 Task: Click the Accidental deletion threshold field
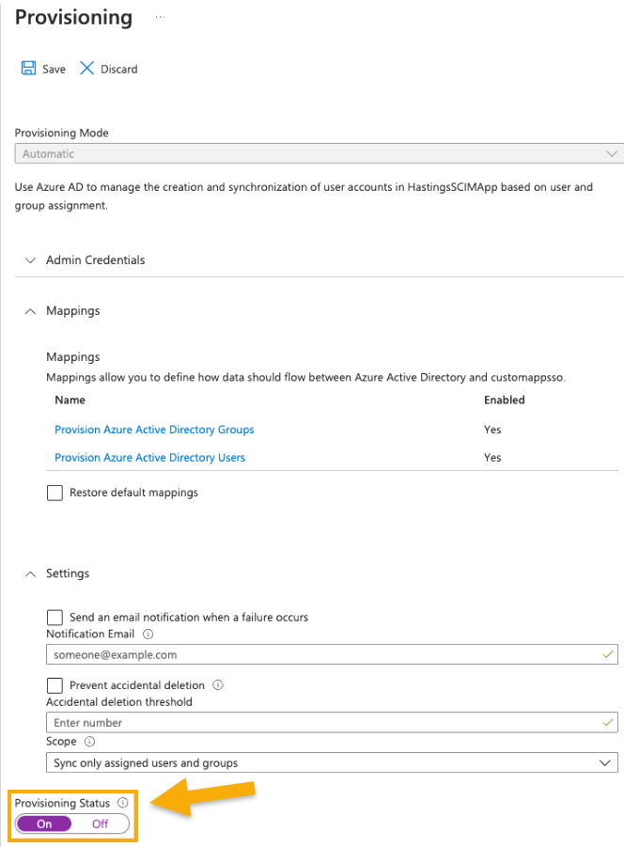click(x=320, y=723)
